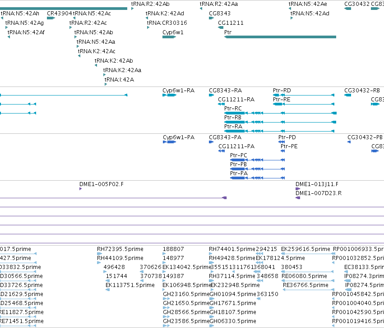
Task: Open the tRNA:CR30316 gene label
Action: click(x=167, y=23)
